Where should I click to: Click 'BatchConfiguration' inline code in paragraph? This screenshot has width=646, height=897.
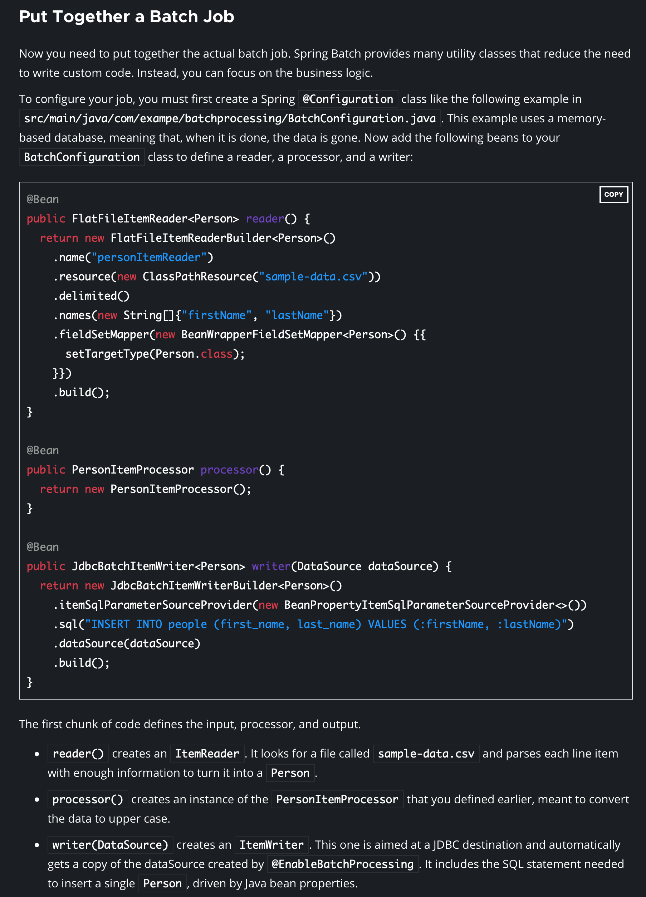point(82,157)
